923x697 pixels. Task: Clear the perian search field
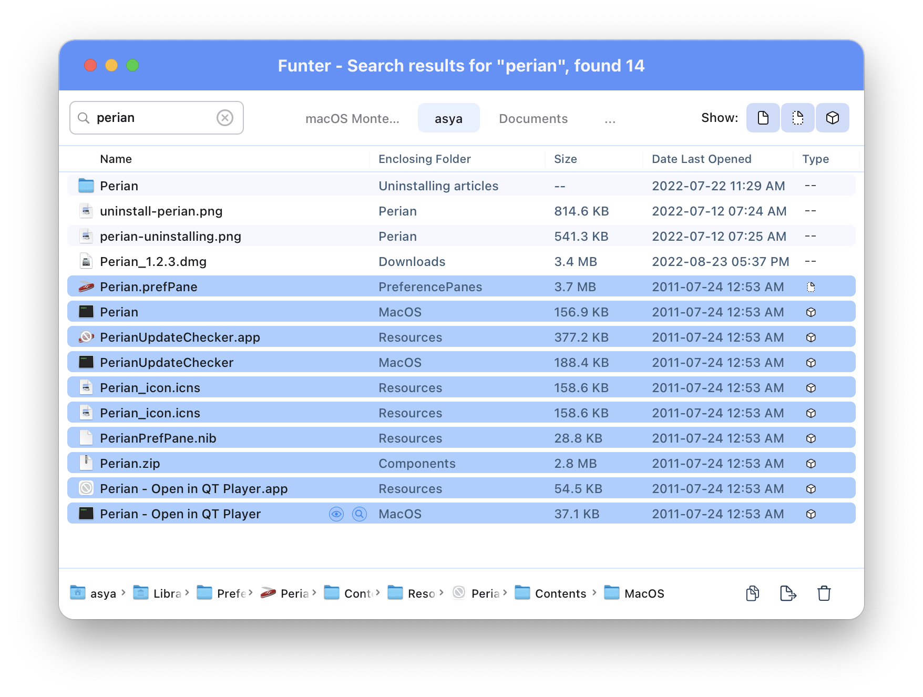pyautogui.click(x=225, y=118)
